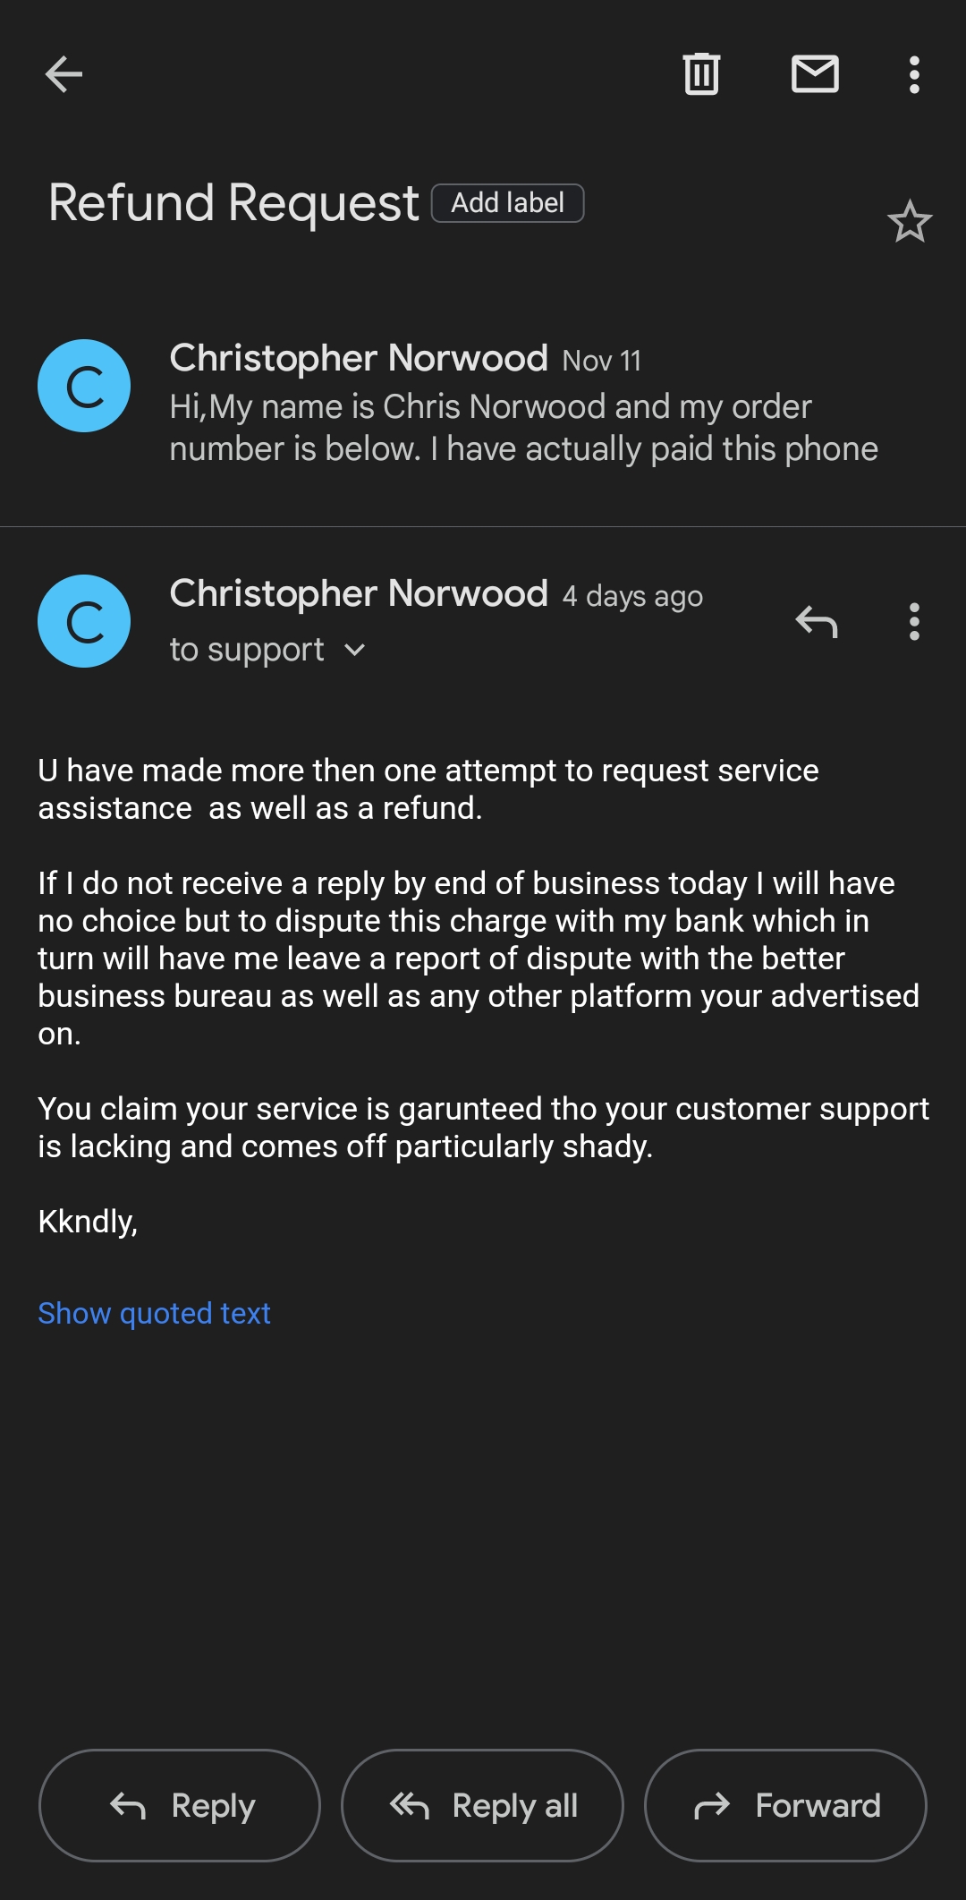The width and height of the screenshot is (966, 1900).
Task: Tap the Forward button
Action: 785,1805
